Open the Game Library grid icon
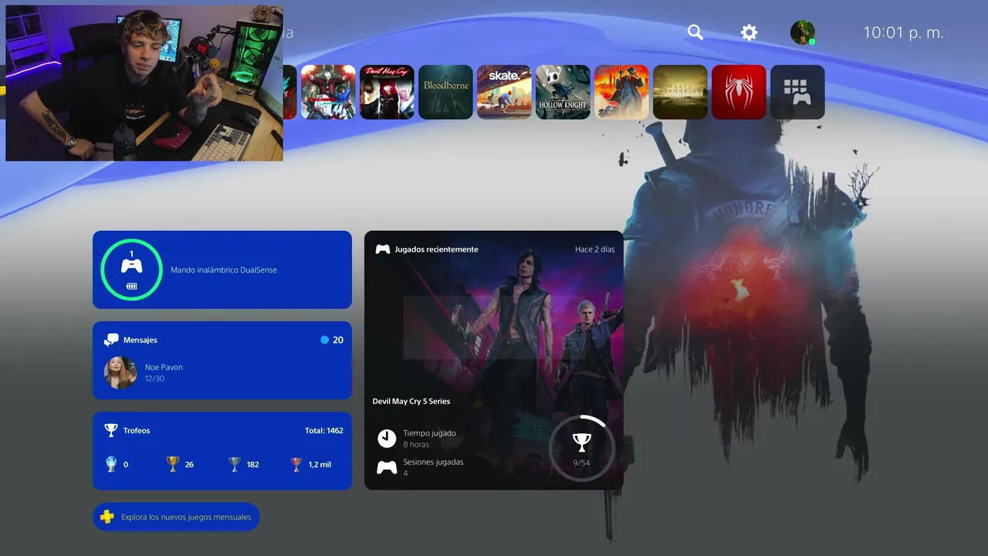The height and width of the screenshot is (556, 988). click(797, 92)
